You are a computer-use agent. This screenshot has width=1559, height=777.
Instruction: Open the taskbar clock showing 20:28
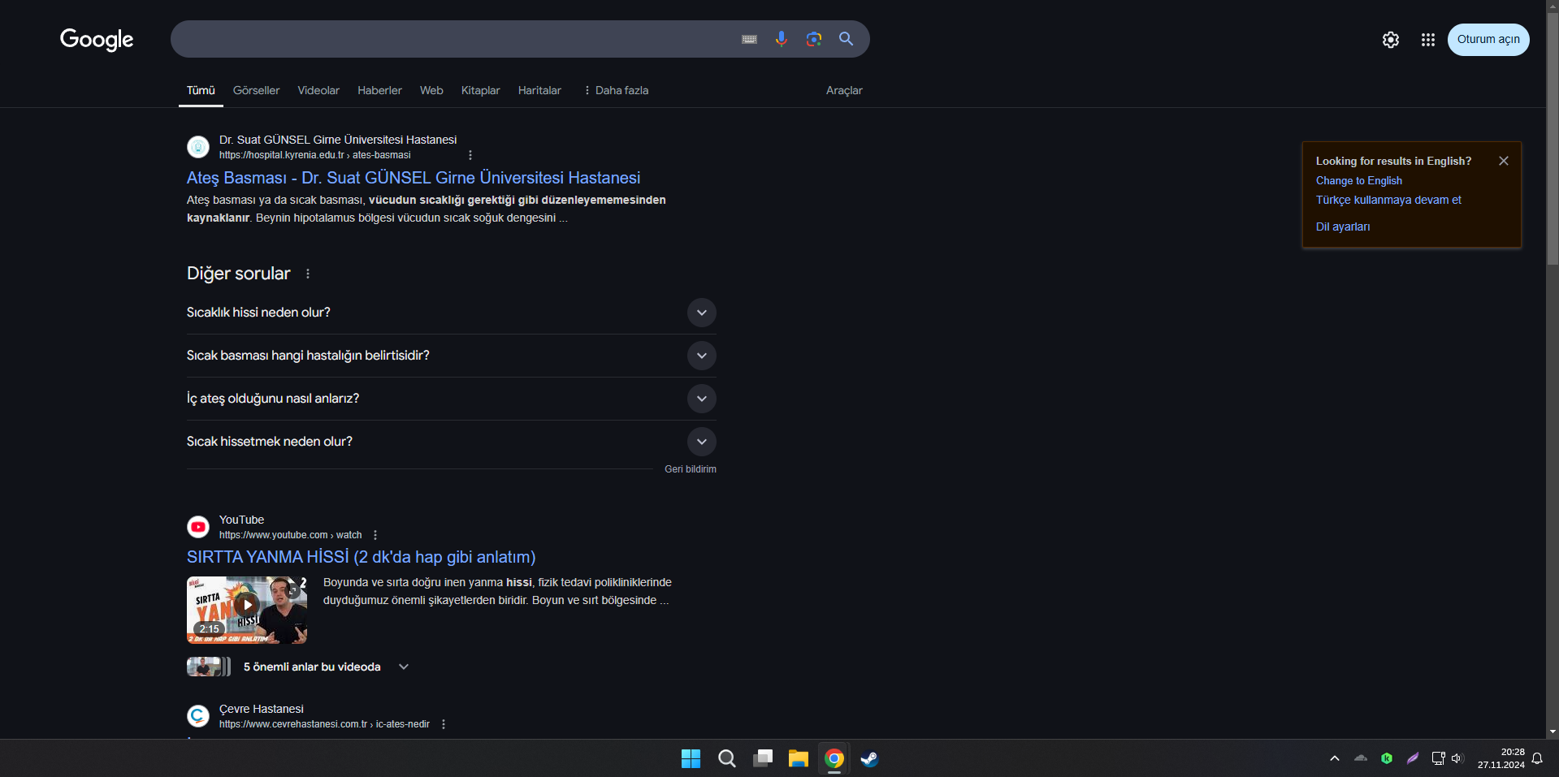coord(1501,758)
